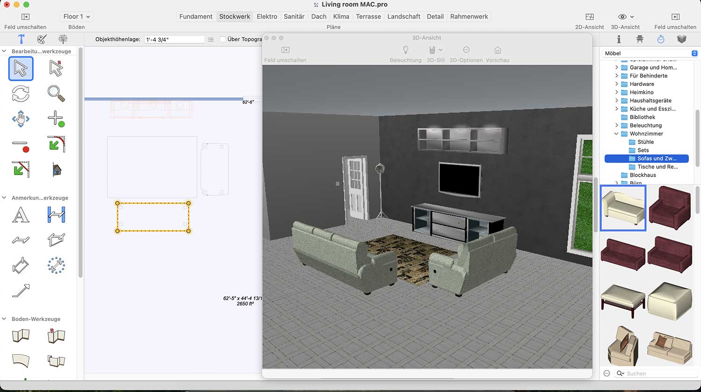Collapse the Wohnzimmer folder
The image size is (701, 392).
[x=616, y=134]
